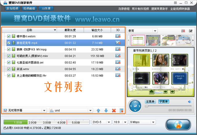Viewport: 197px width, 135px height.
Task: Uncheck the 七喜圣诞许愿活动.avi checkbox
Action: tap(9, 62)
